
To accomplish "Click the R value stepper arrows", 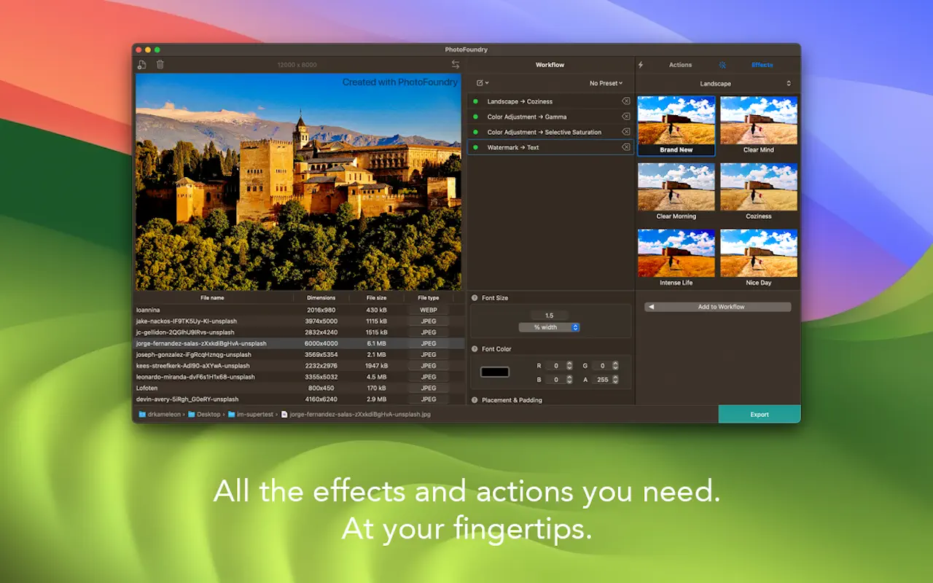I will pyautogui.click(x=569, y=366).
